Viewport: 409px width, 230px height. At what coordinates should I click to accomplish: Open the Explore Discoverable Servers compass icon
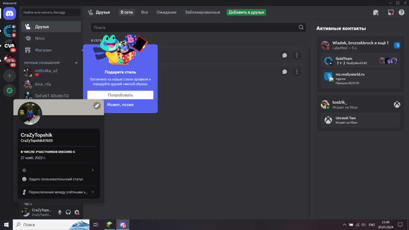tap(10, 90)
